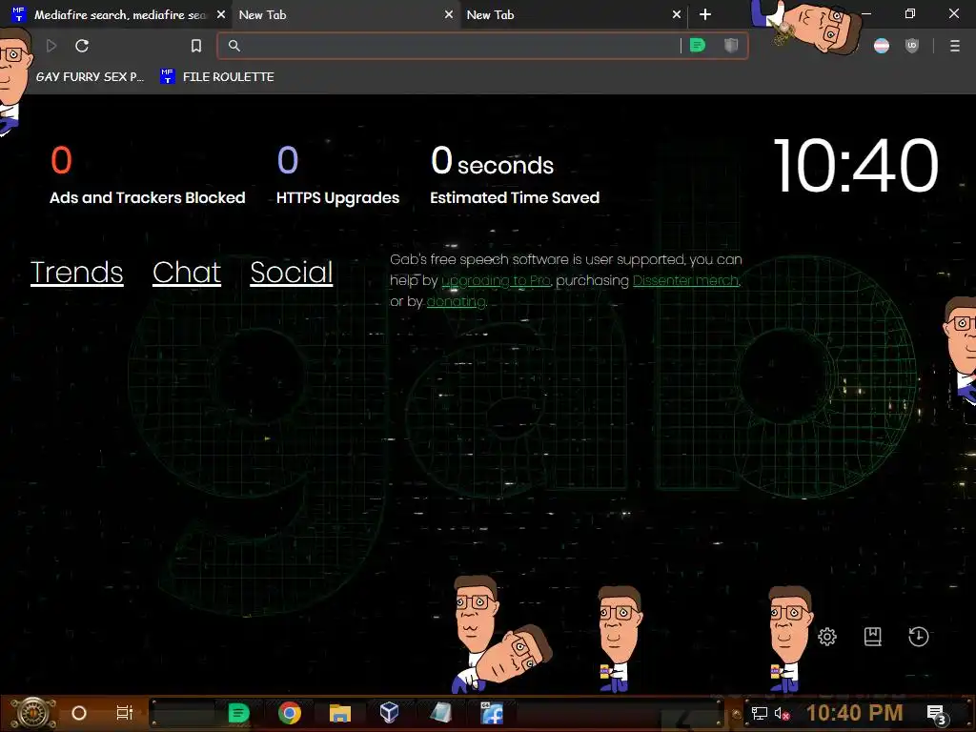
Task: Click the taskbar clock showing 10:40 PM
Action: pyautogui.click(x=855, y=713)
